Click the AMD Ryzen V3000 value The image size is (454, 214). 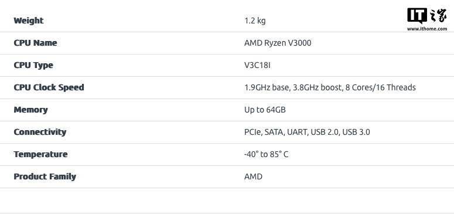pyautogui.click(x=278, y=43)
